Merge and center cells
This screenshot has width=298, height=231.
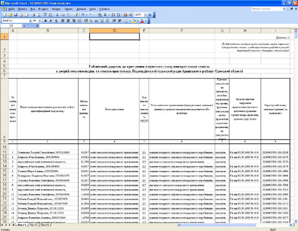click(79, 21)
